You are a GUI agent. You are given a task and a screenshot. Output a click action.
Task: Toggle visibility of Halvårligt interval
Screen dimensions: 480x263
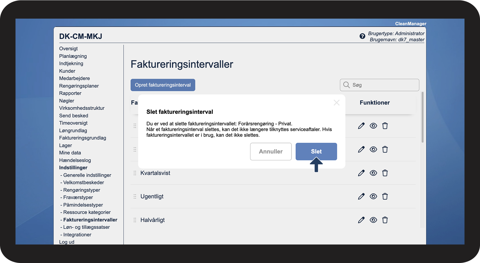point(373,220)
